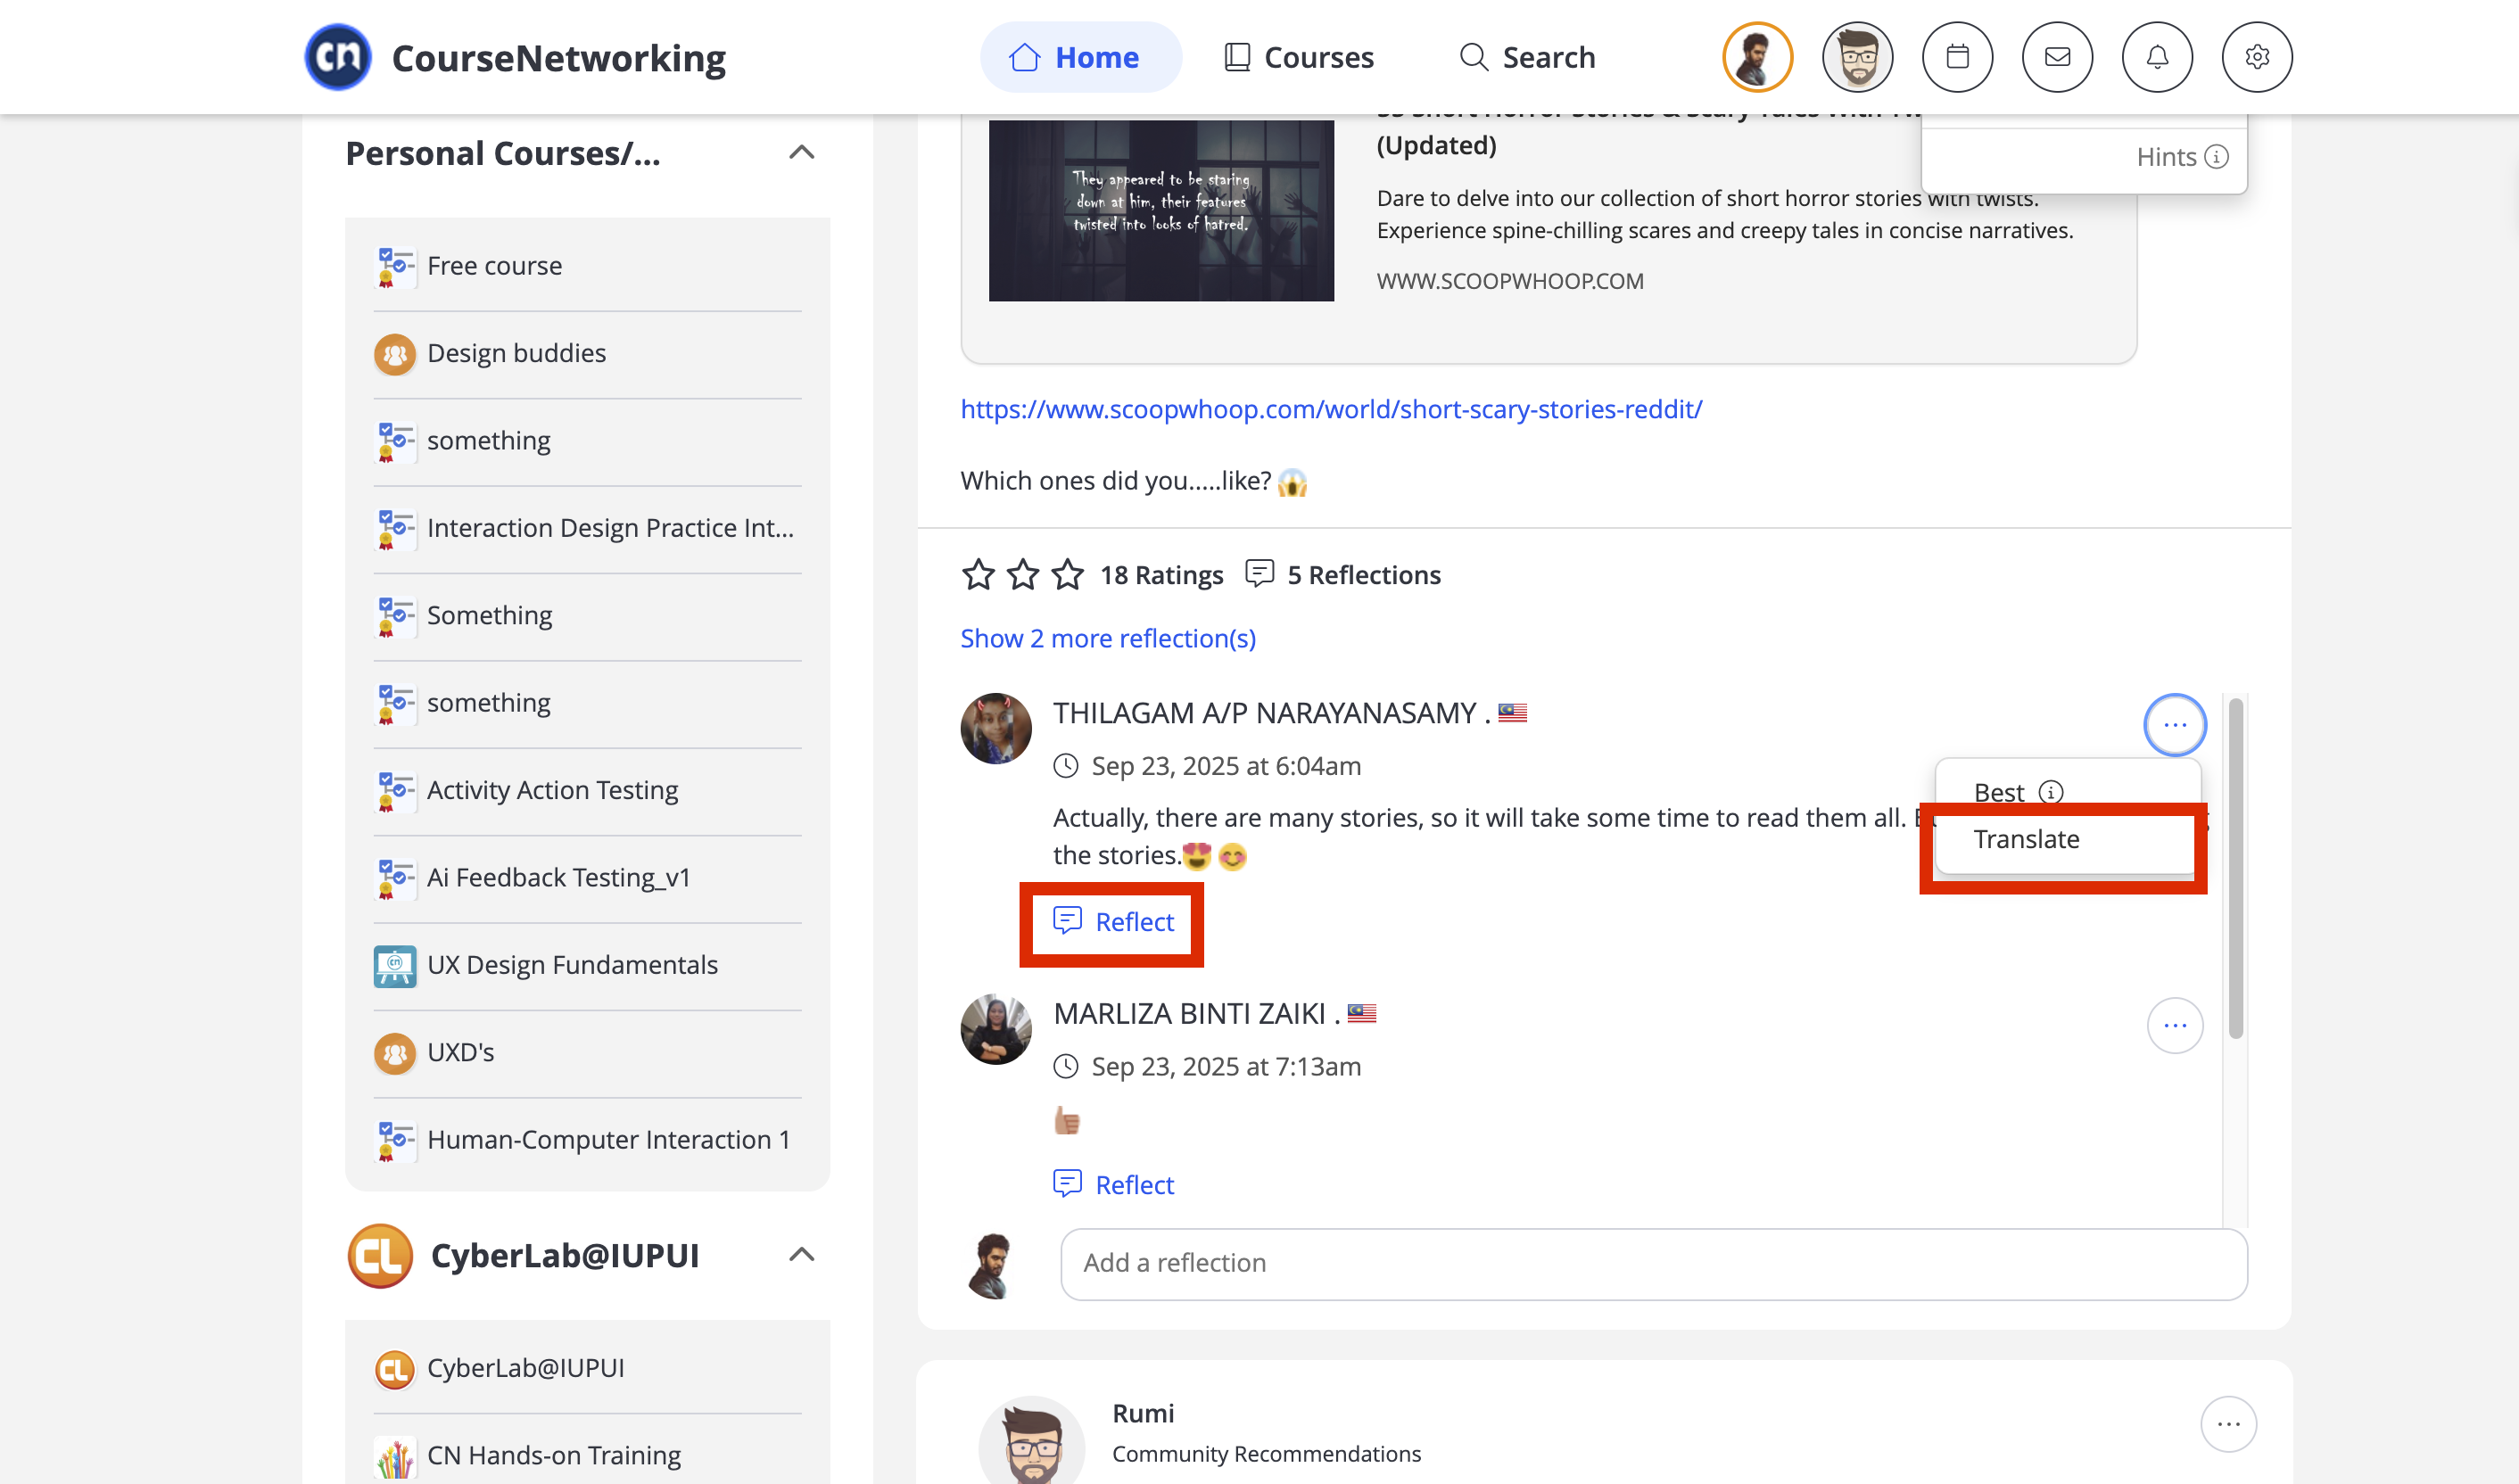Click the 18 Ratings label
This screenshot has height=1484, width=2519.
(x=1161, y=575)
